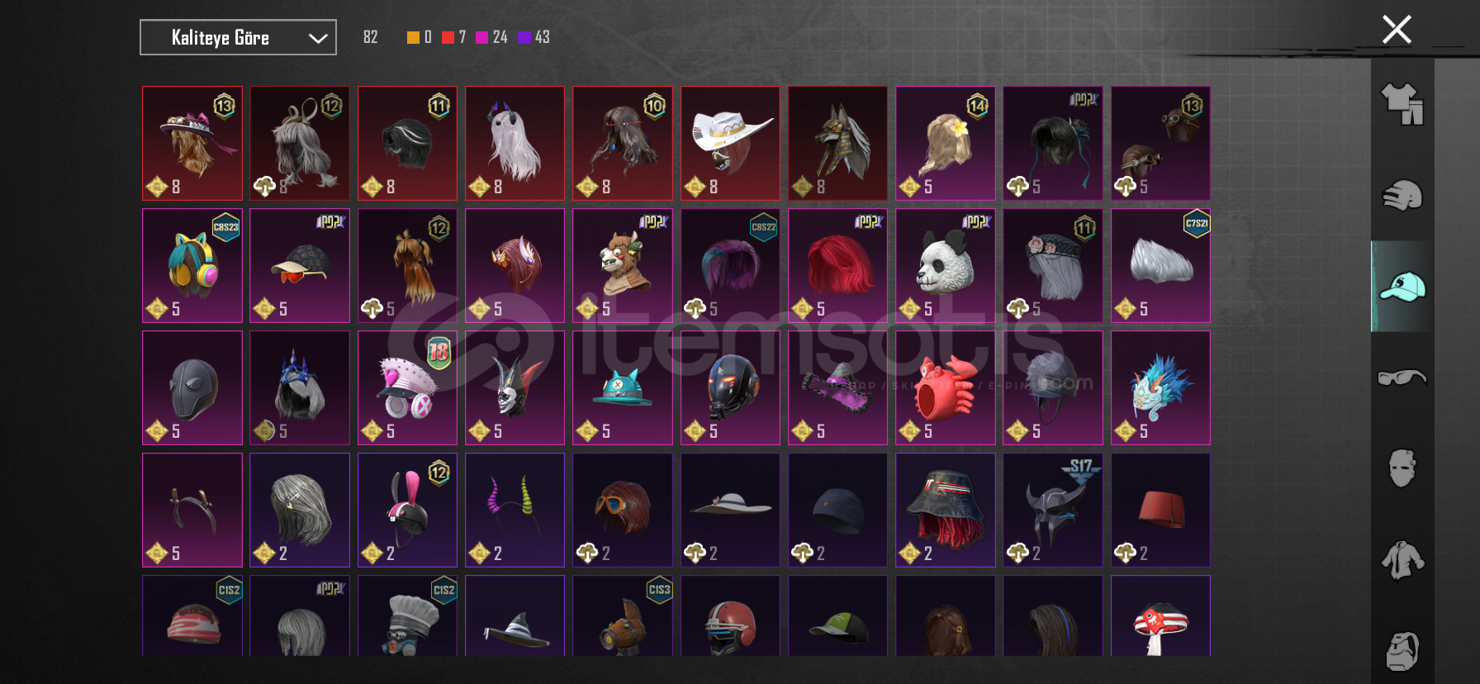
Task: Choose the red crab hat item
Action: click(945, 387)
